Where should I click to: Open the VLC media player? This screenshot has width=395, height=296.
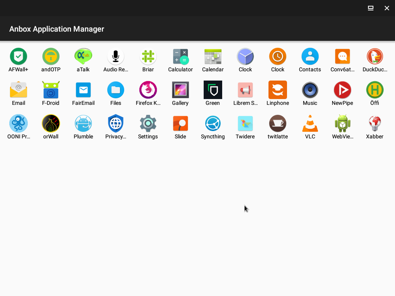[x=310, y=124]
